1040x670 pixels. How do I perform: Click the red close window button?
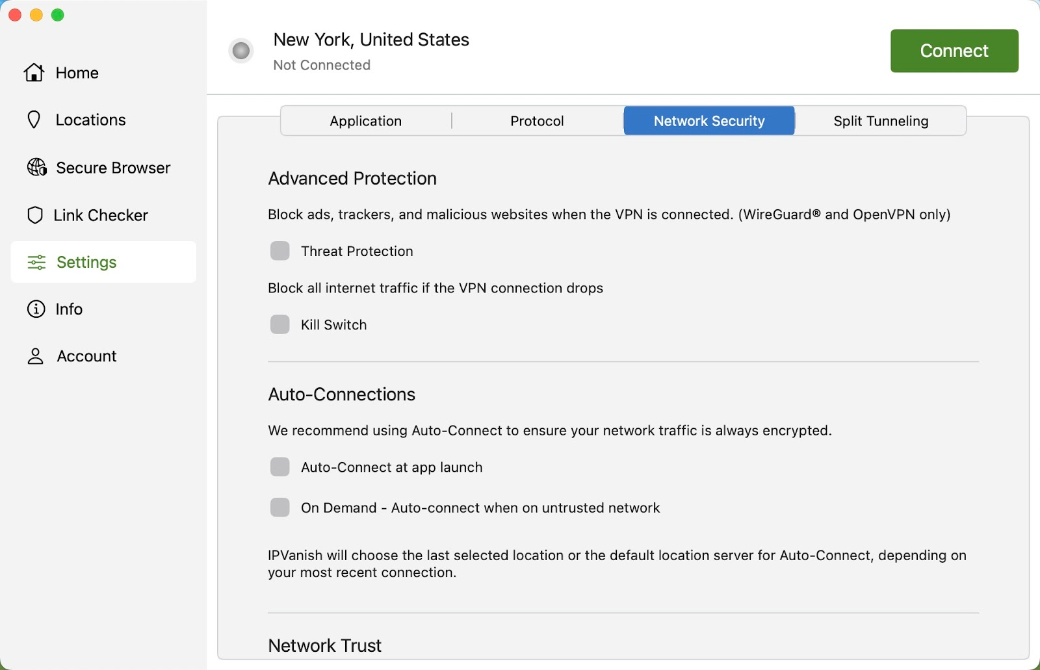click(x=15, y=15)
